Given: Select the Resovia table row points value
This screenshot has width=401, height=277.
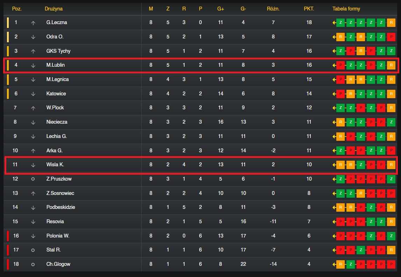Looking at the screenshot, I should (309, 221).
